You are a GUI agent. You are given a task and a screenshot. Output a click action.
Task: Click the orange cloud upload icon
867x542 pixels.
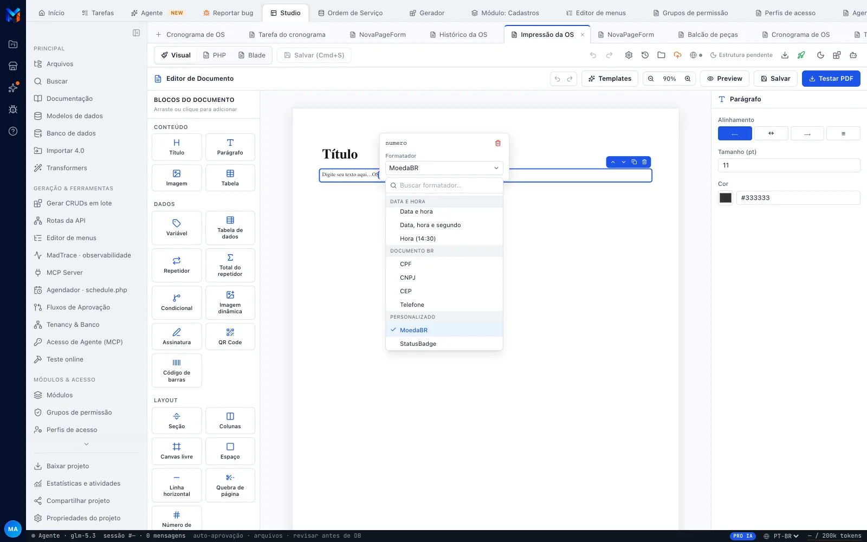click(x=677, y=55)
